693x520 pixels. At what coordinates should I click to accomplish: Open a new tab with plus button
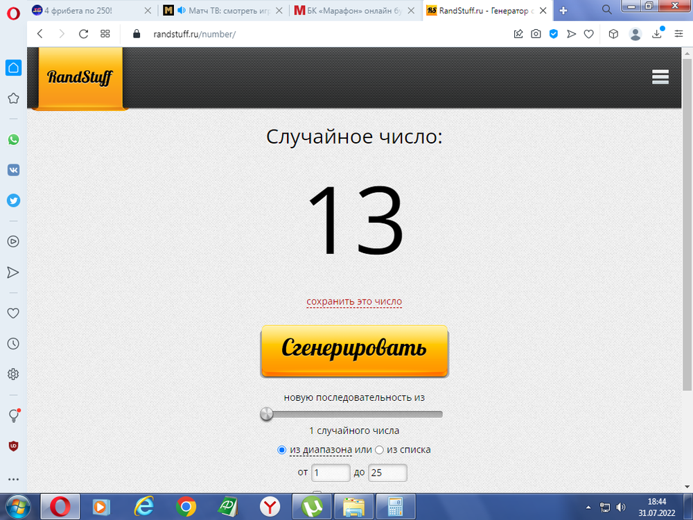coord(563,10)
